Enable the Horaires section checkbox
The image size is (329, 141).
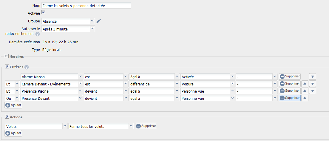click(7, 56)
